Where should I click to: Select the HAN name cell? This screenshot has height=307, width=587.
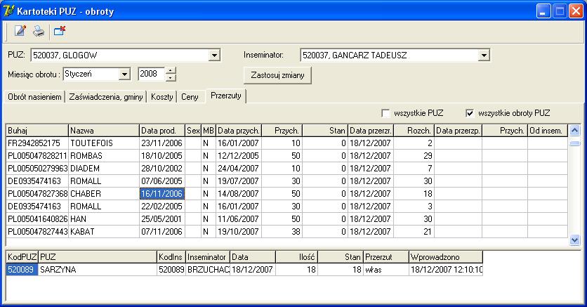(x=104, y=219)
